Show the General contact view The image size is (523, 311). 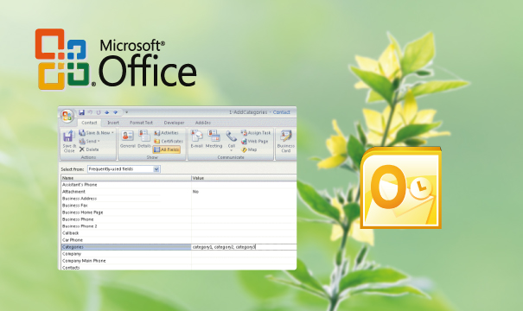pos(127,139)
